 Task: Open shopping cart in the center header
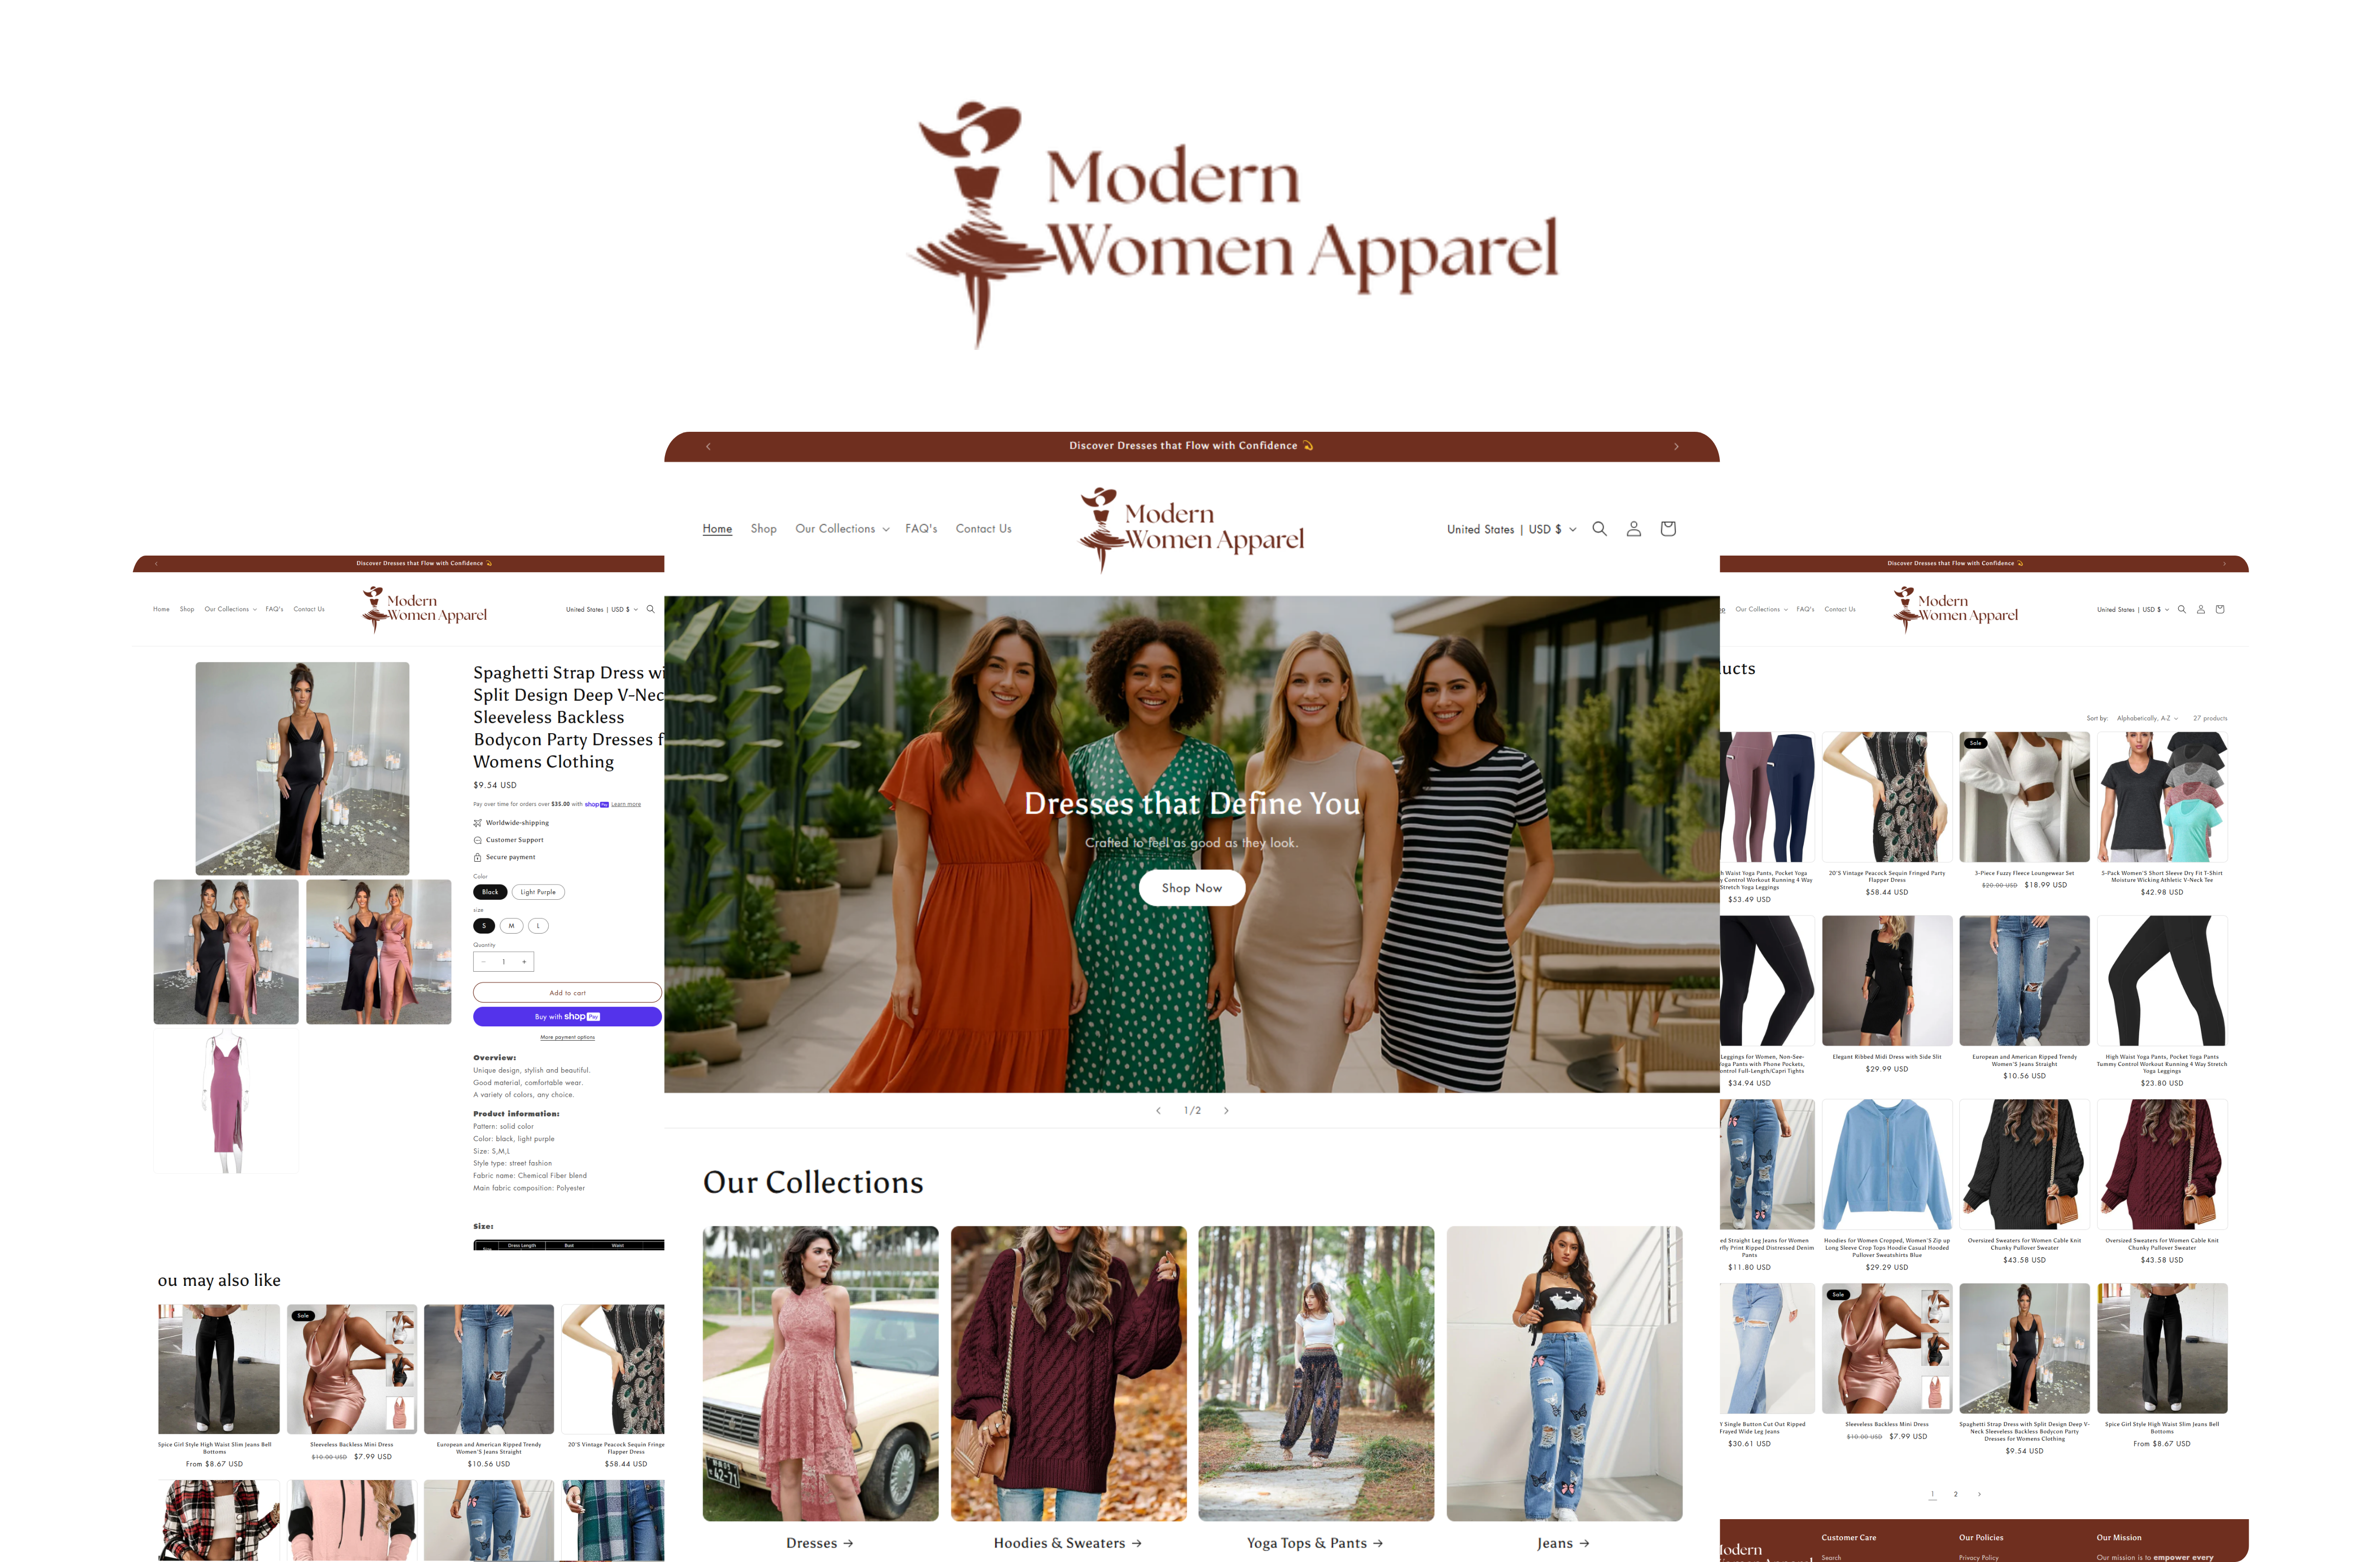pos(1667,529)
